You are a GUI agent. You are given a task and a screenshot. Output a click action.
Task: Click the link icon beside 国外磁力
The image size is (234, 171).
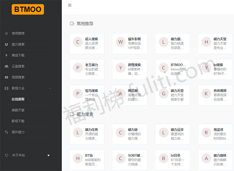[x=6, y=132]
